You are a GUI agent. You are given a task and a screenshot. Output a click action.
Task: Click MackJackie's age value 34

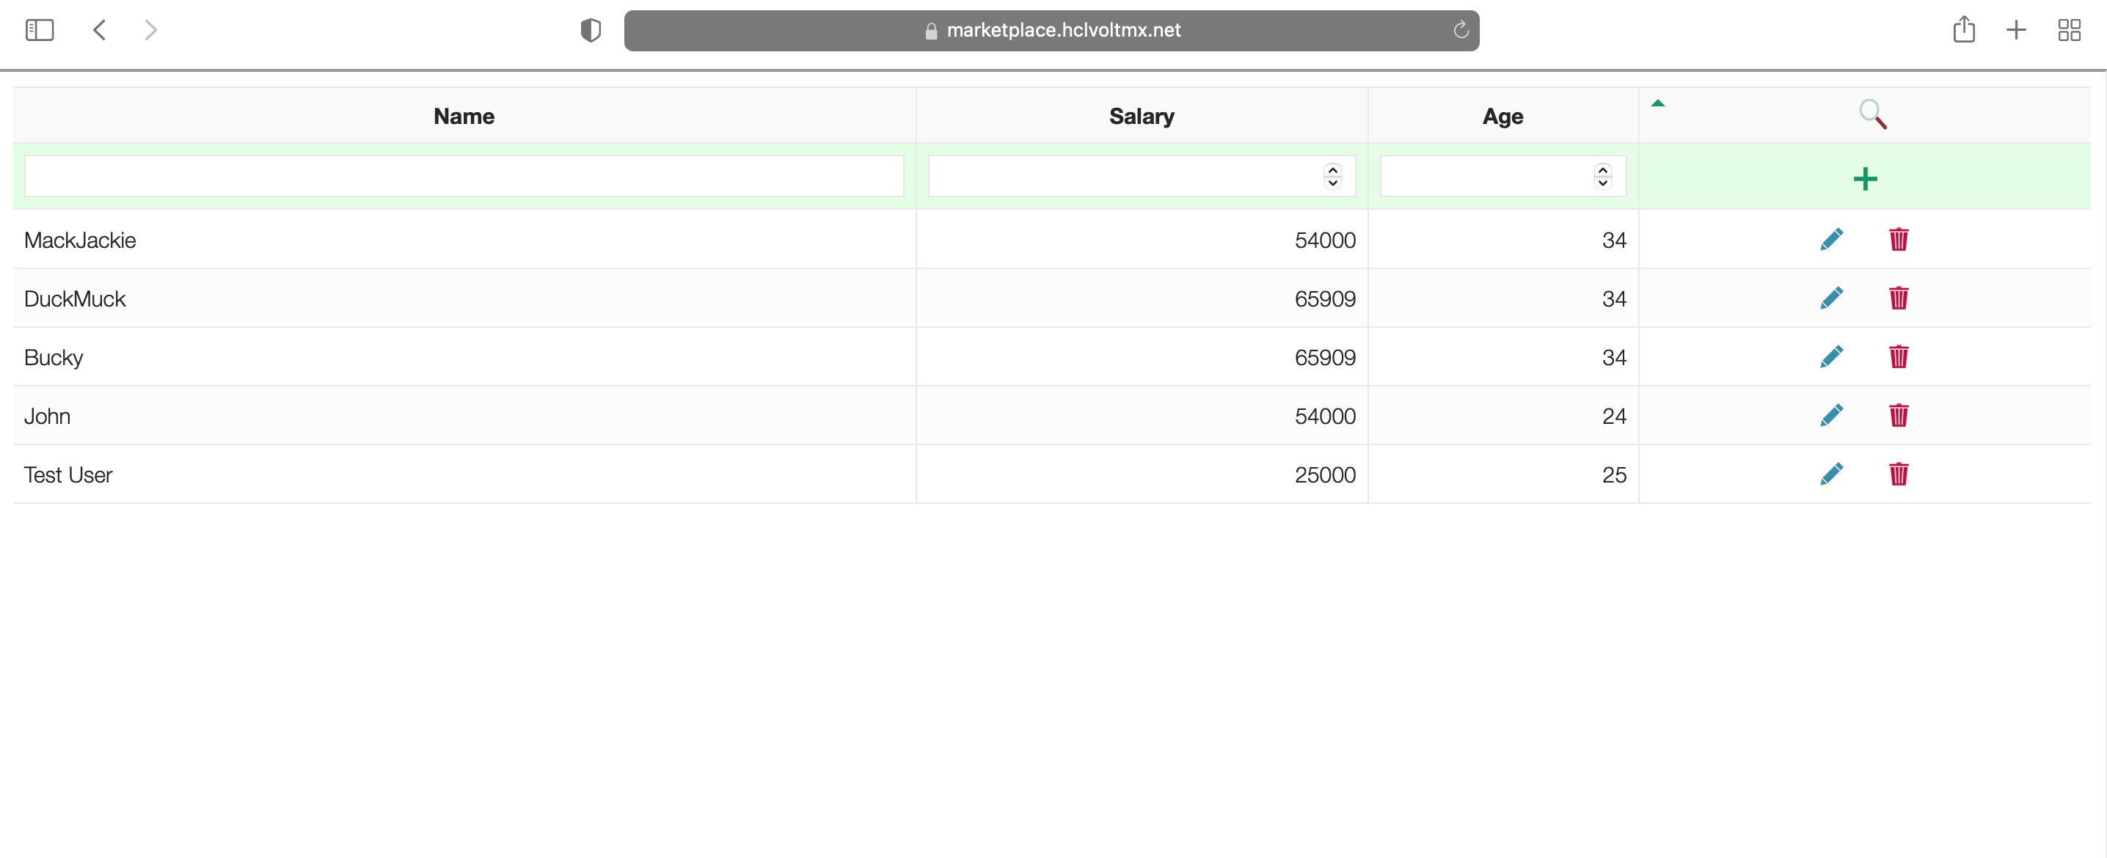[1614, 241]
